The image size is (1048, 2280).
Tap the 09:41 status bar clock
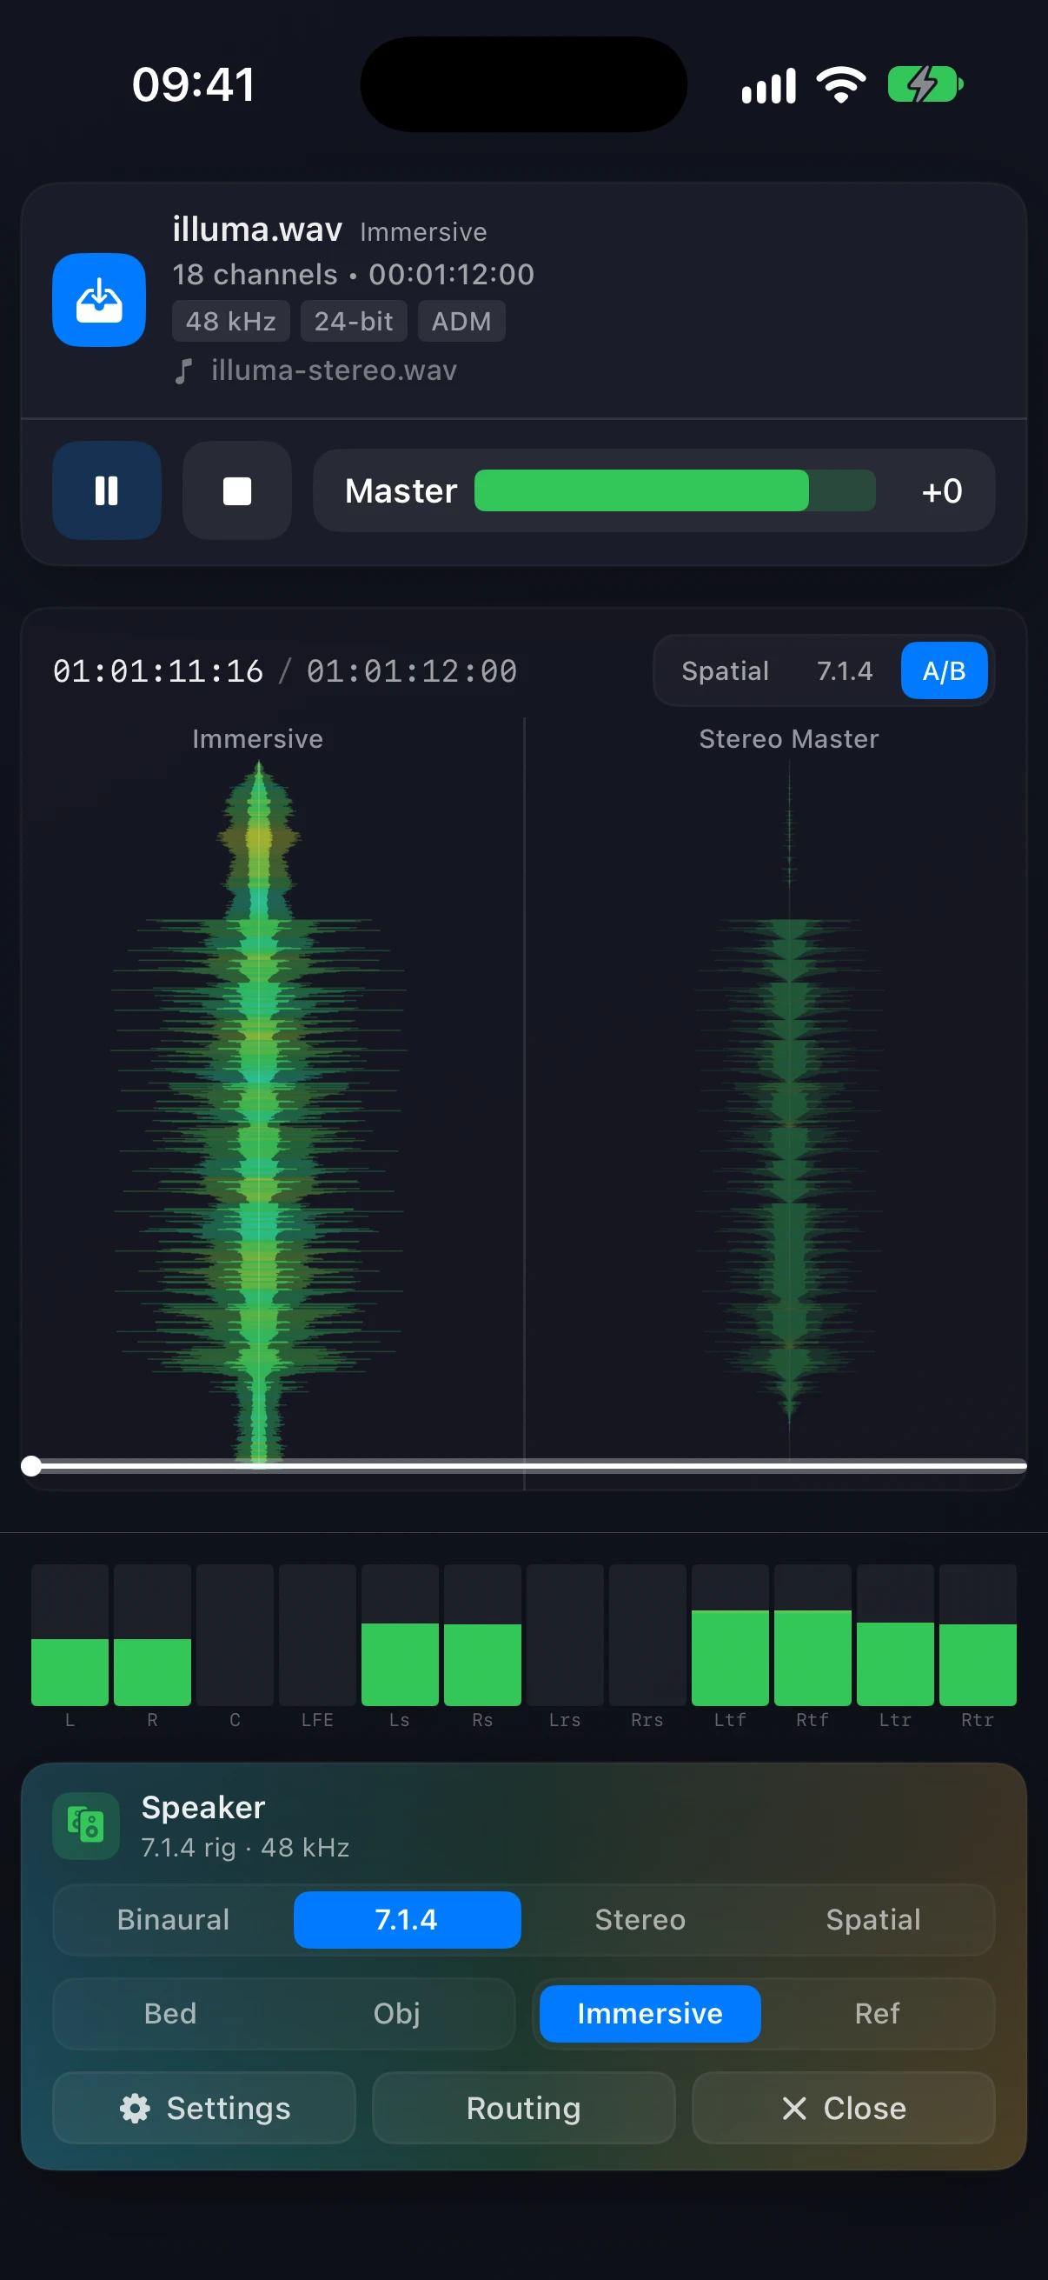pyautogui.click(x=194, y=85)
